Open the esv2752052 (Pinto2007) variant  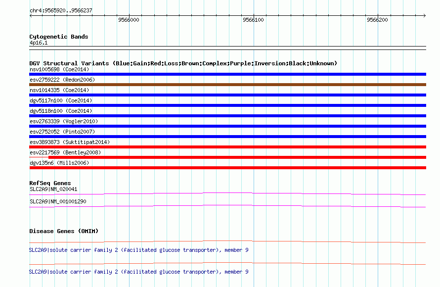coord(62,132)
